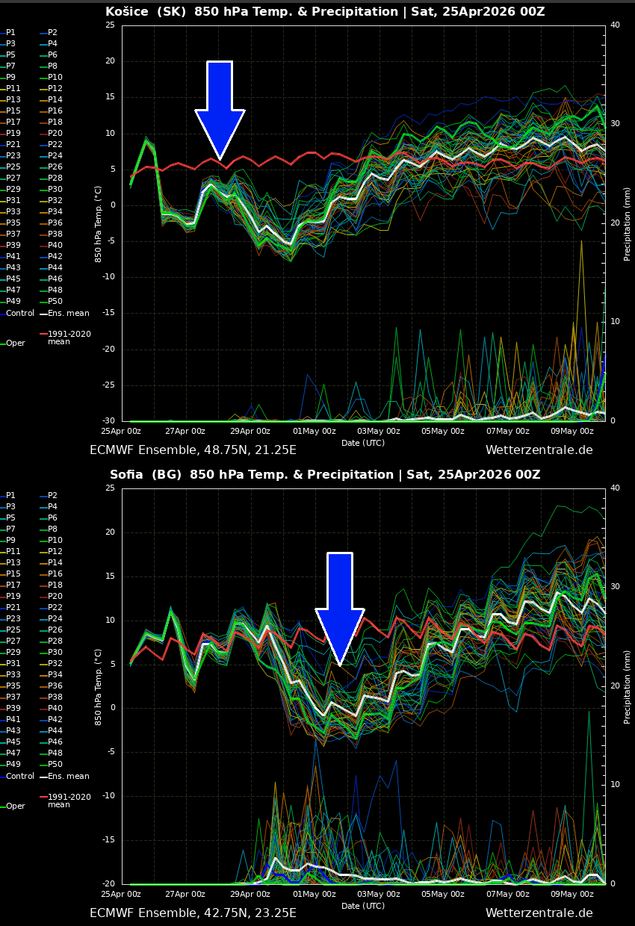
Task: Select the P1 legend entry in Košice chart
Action: [10, 31]
